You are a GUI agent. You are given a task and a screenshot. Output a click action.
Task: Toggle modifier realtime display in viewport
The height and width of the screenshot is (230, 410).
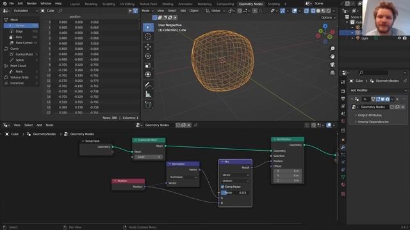tap(382, 99)
